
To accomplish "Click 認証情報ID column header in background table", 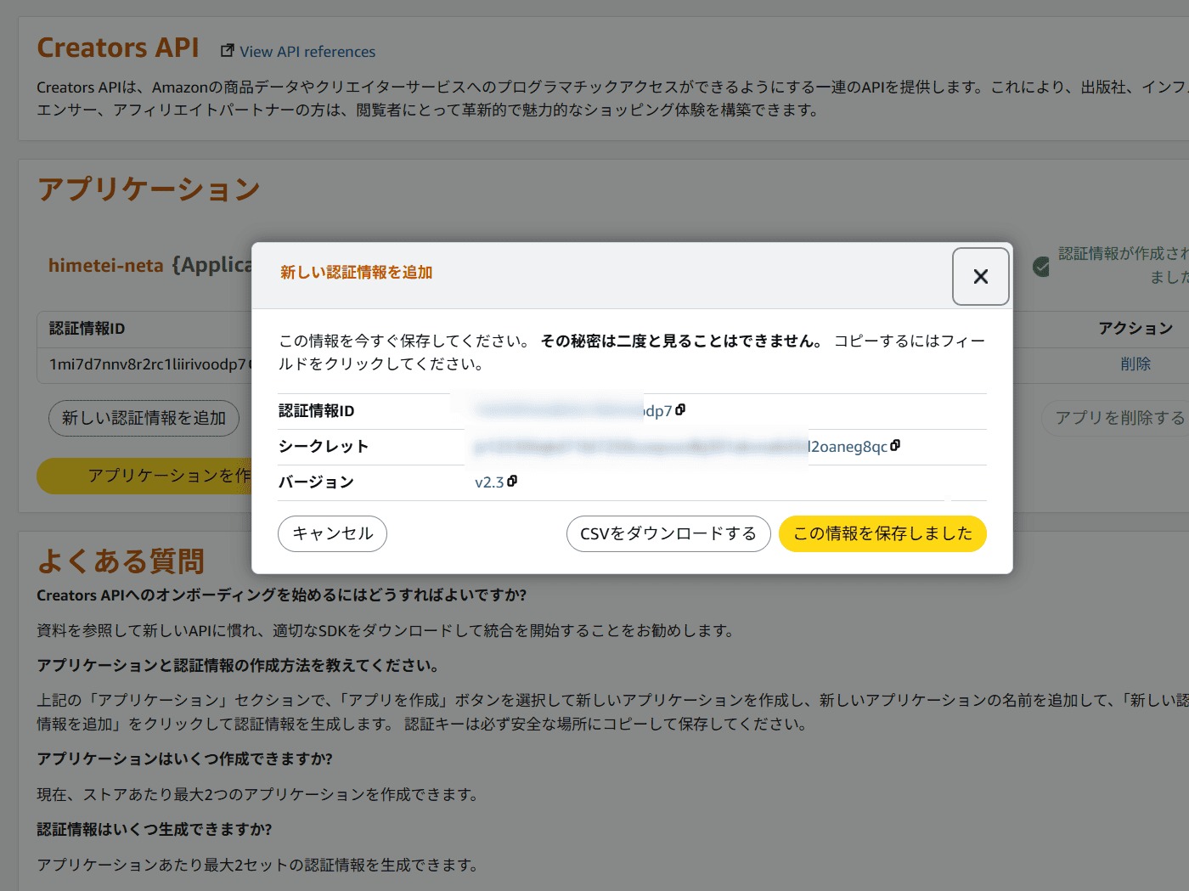I will click(x=87, y=329).
